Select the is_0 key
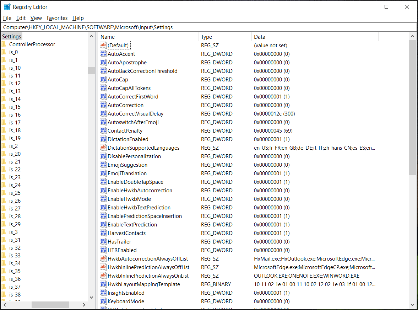 [13, 52]
